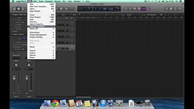Open App Store from the Dock
Image resolution: width=194 pixels, height=109 pixels.
103,103
